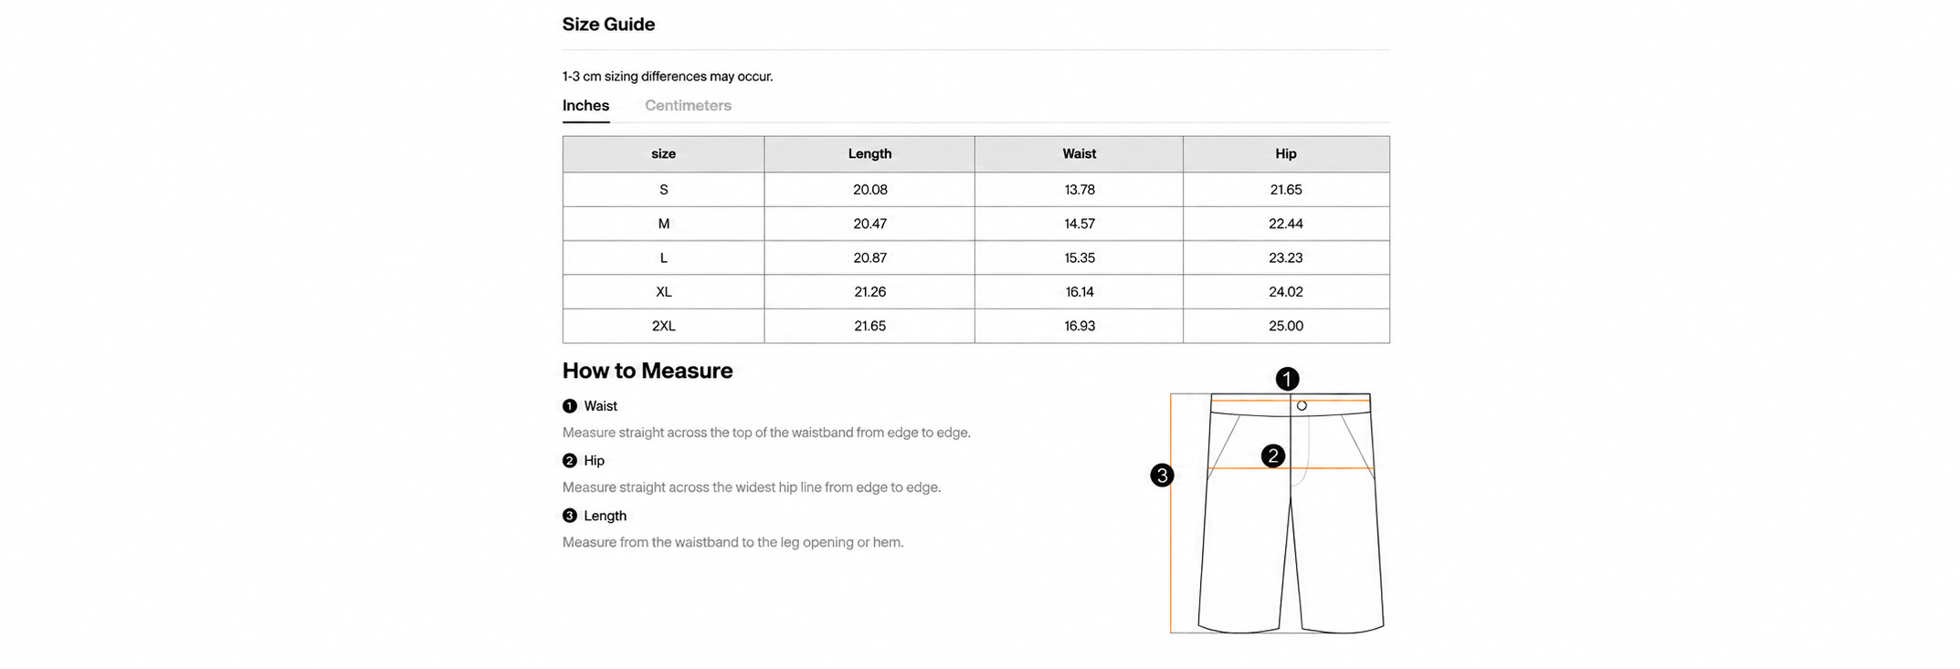Select the XL size row label
Viewport: 1960px width, 669px height.
664,292
